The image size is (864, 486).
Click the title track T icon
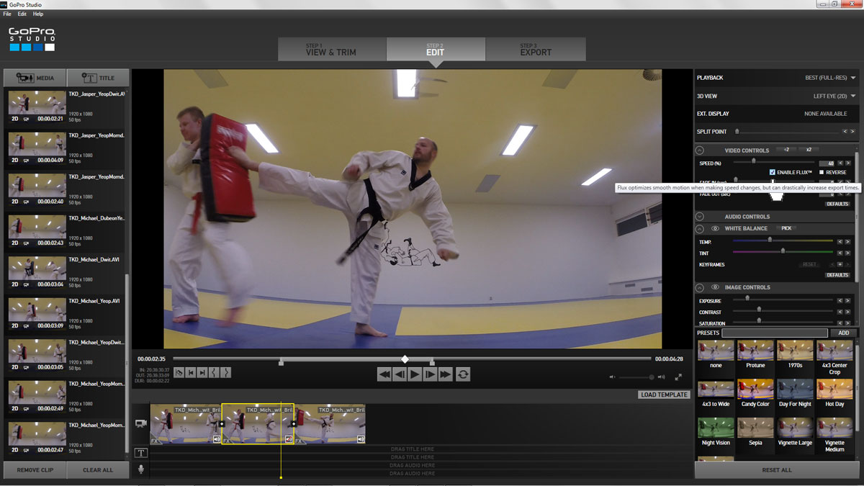141,453
